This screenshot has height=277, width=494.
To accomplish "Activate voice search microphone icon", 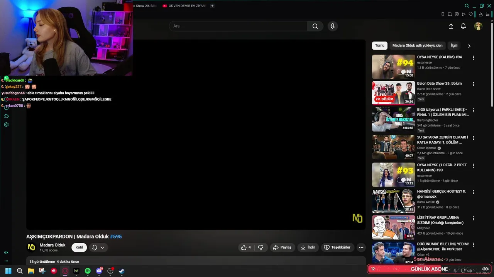I will tap(333, 26).
